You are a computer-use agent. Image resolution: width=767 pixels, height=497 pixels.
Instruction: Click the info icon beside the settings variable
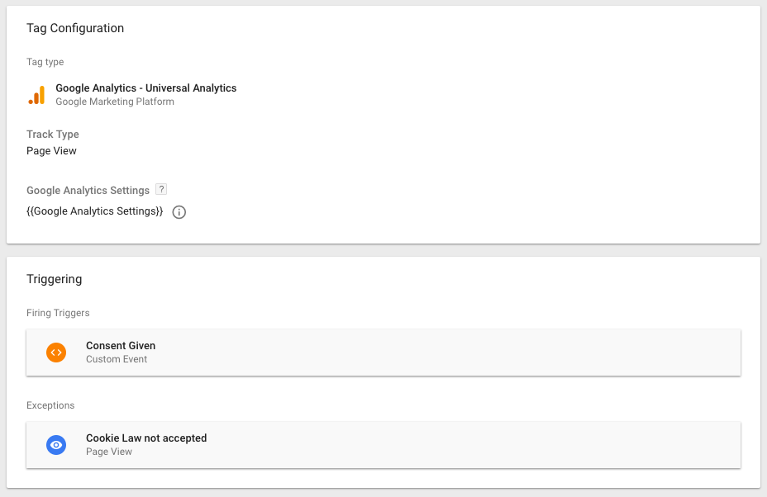click(179, 211)
